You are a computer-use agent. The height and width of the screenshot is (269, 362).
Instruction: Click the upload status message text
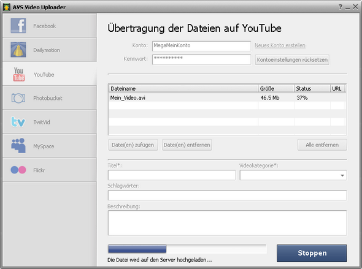point(160,260)
